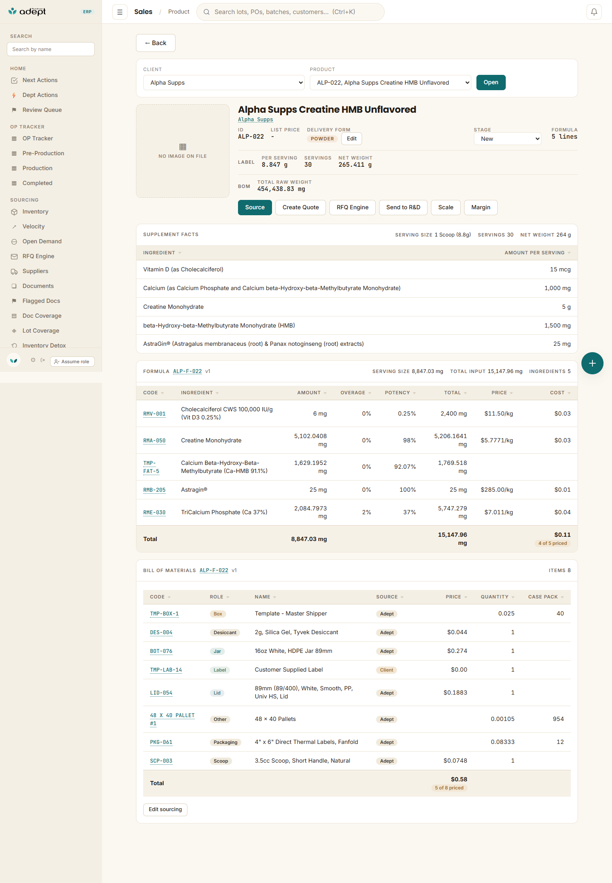Click the Scale button
This screenshot has height=883, width=612.
446,208
